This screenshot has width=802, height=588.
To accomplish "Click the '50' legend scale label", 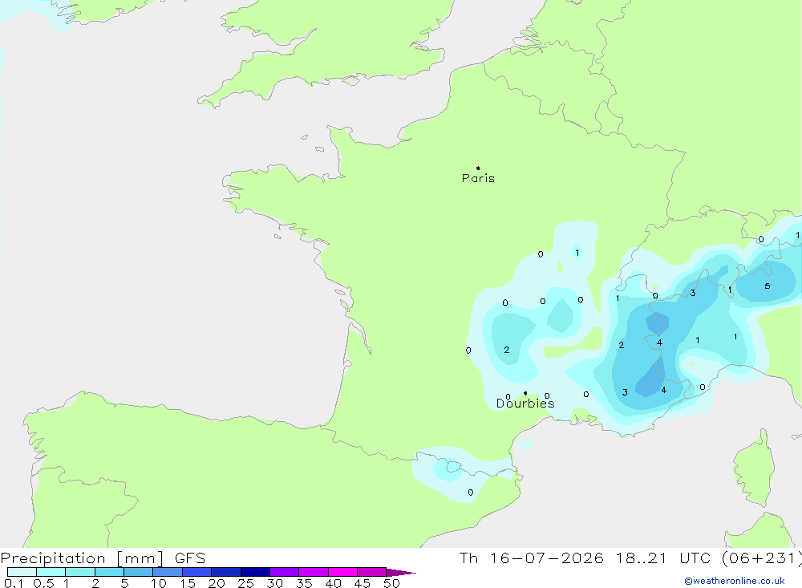I will click(391, 583).
